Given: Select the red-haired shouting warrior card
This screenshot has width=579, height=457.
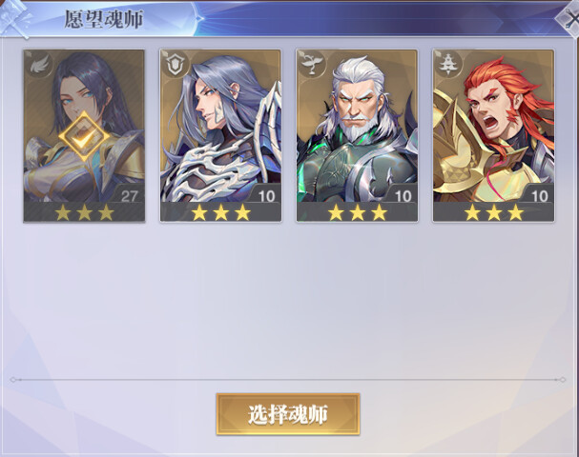Looking at the screenshot, I should tap(494, 135).
